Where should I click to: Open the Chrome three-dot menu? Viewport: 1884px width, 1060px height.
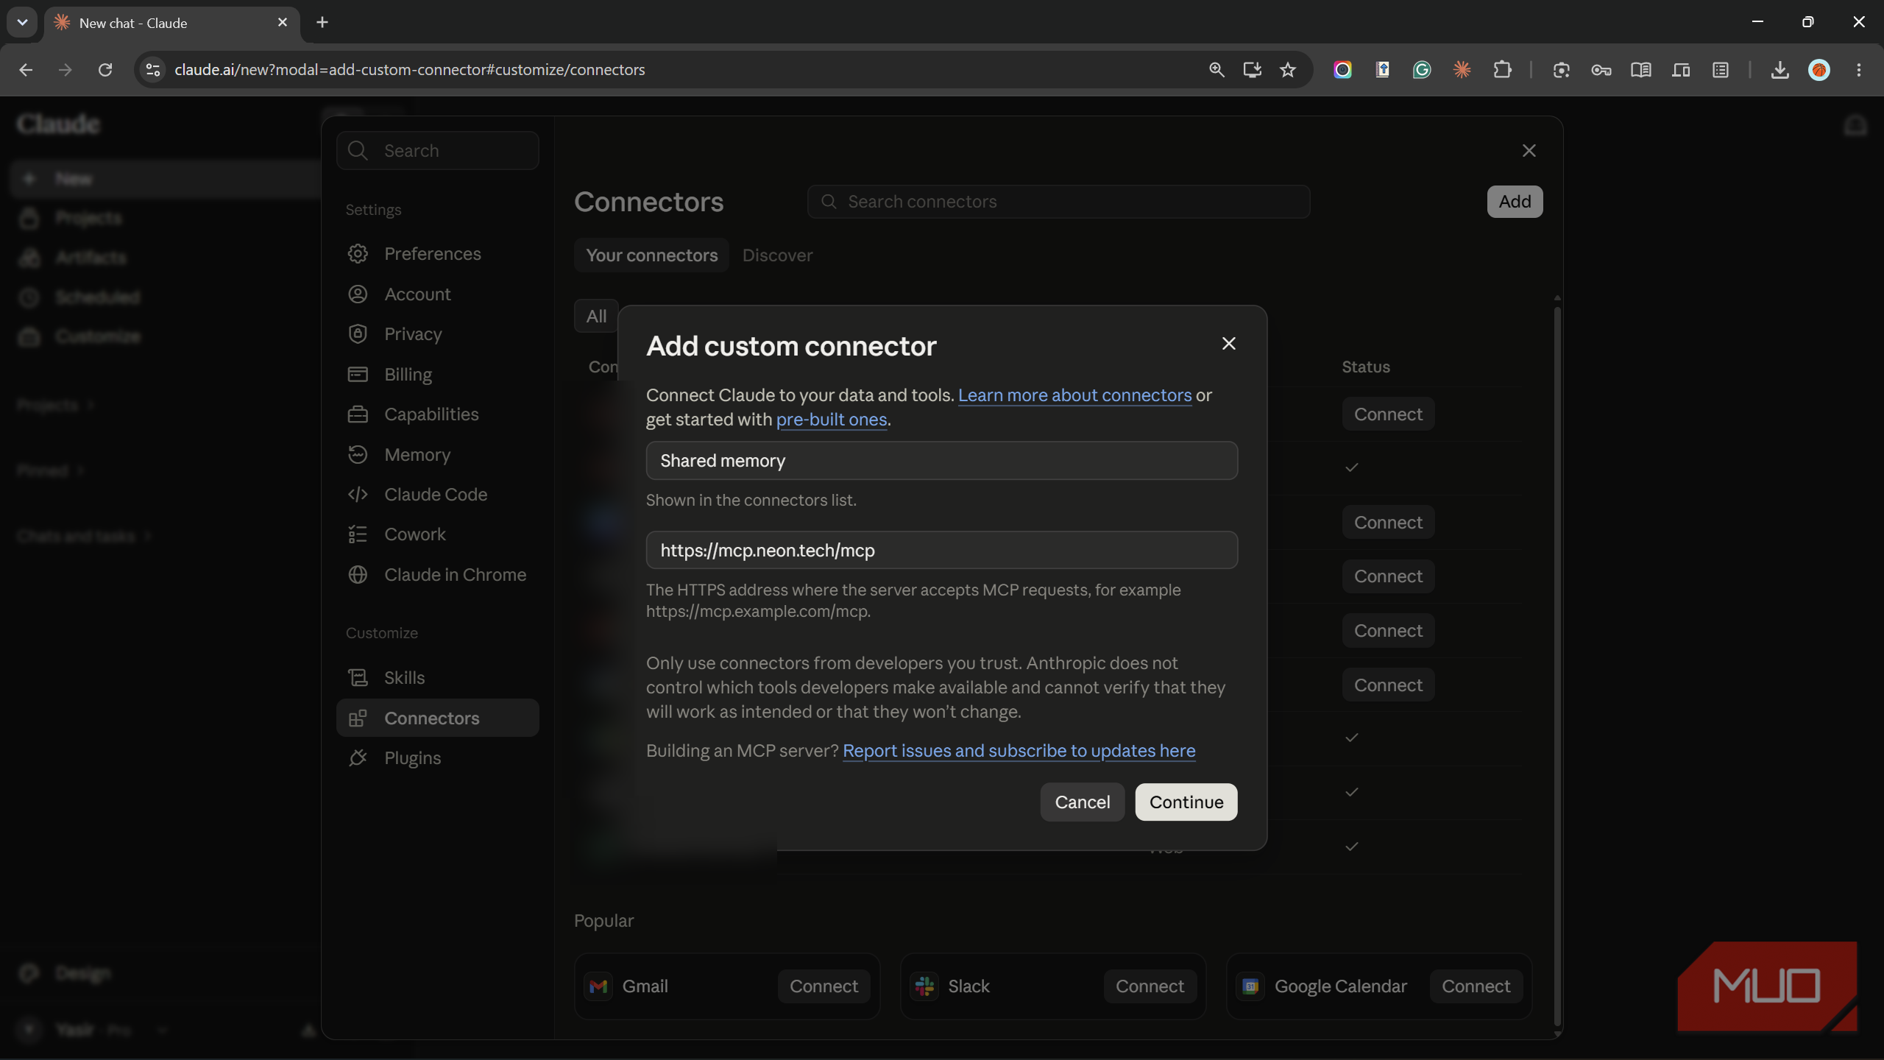[1859, 70]
